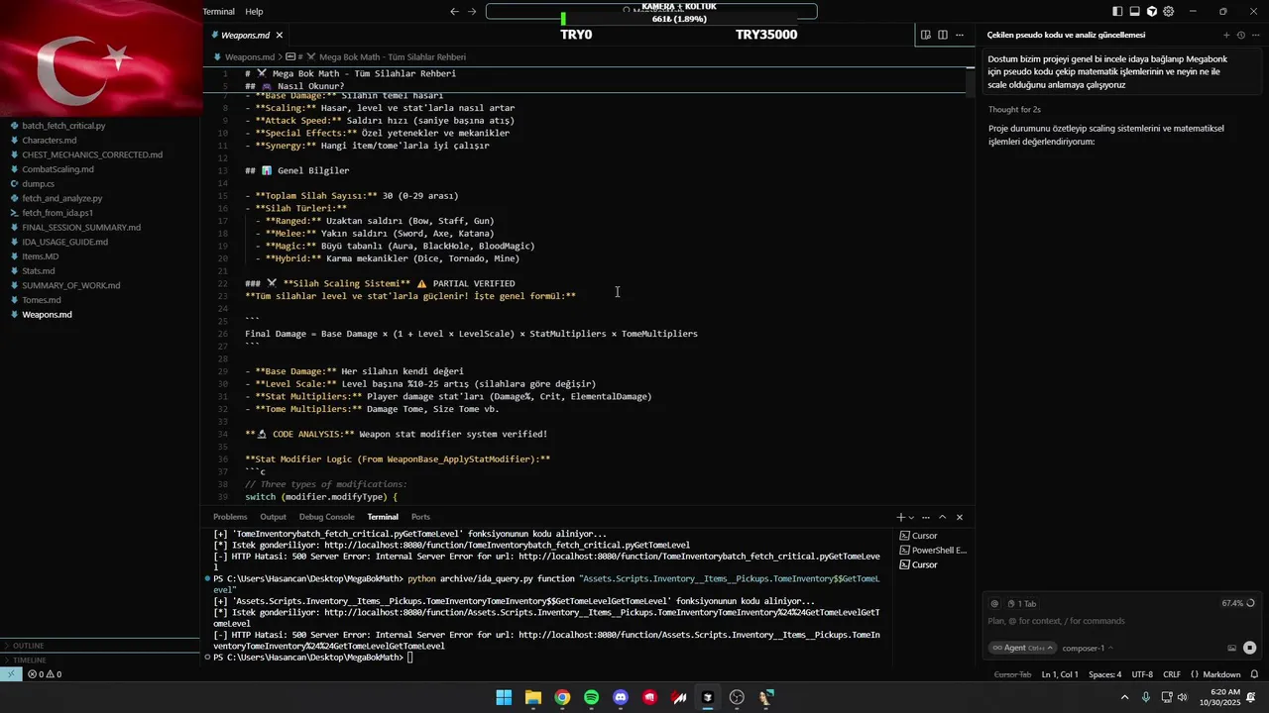Focus the chat prompt input field
This screenshot has width=1269, height=713.
pos(1120,621)
